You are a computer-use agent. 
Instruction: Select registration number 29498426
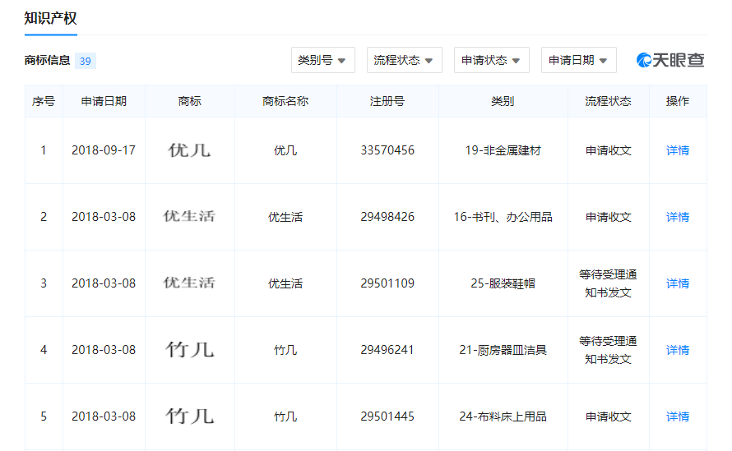coord(387,217)
